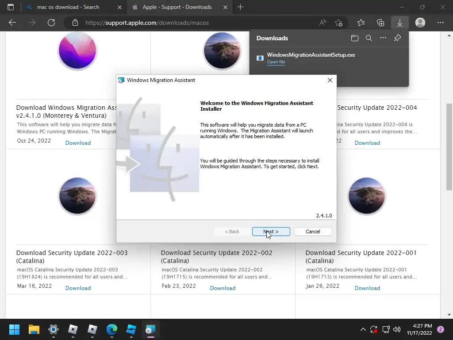Viewport: 453px width, 340px height.
Task: Add this page to favorites star icon
Action: [338, 23]
